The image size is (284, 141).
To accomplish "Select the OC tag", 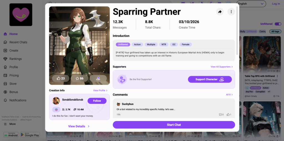I will (174, 44).
